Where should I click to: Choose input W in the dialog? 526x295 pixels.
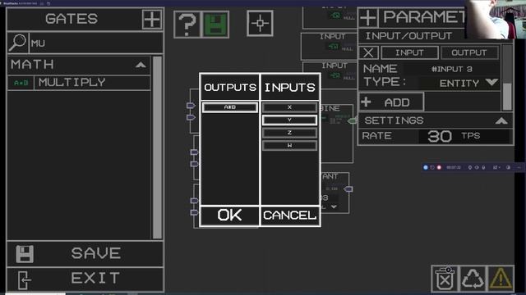coord(289,146)
